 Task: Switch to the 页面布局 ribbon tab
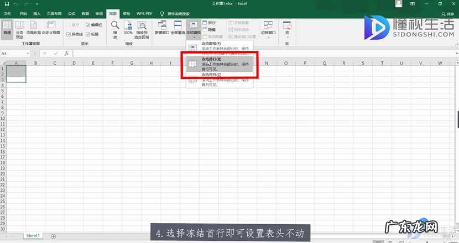(x=54, y=13)
